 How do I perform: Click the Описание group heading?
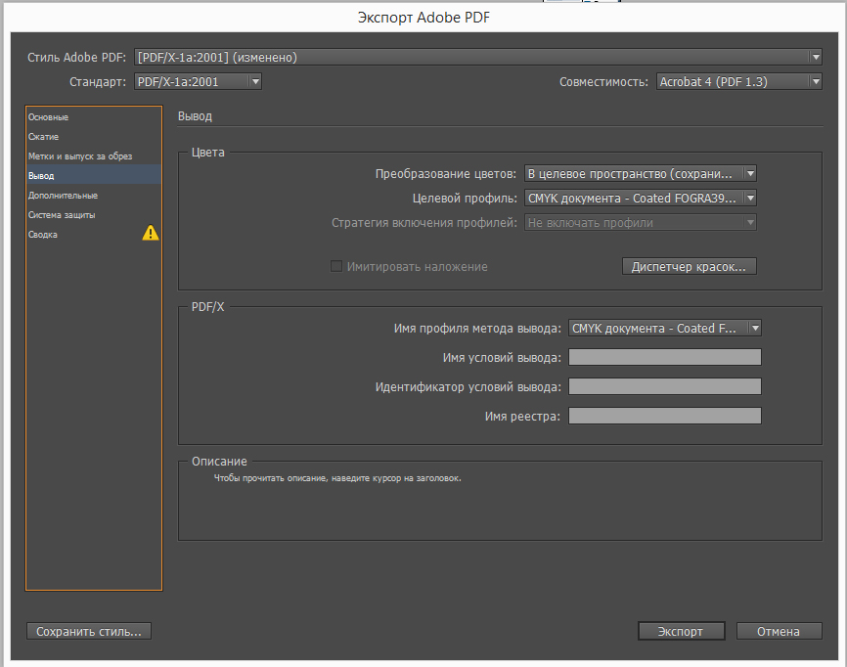219,462
